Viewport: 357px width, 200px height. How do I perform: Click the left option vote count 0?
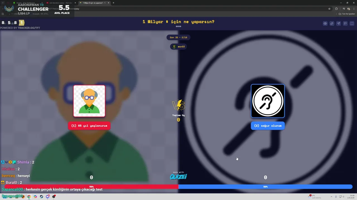pyautogui.click(x=91, y=177)
